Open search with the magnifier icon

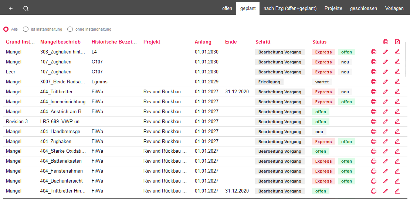coord(26,8)
